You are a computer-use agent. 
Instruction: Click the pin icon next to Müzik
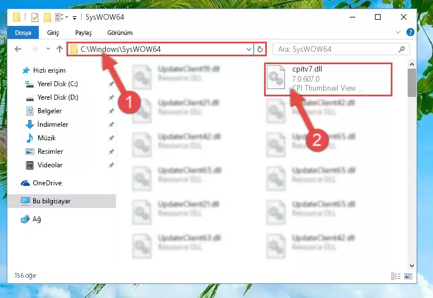pos(111,138)
